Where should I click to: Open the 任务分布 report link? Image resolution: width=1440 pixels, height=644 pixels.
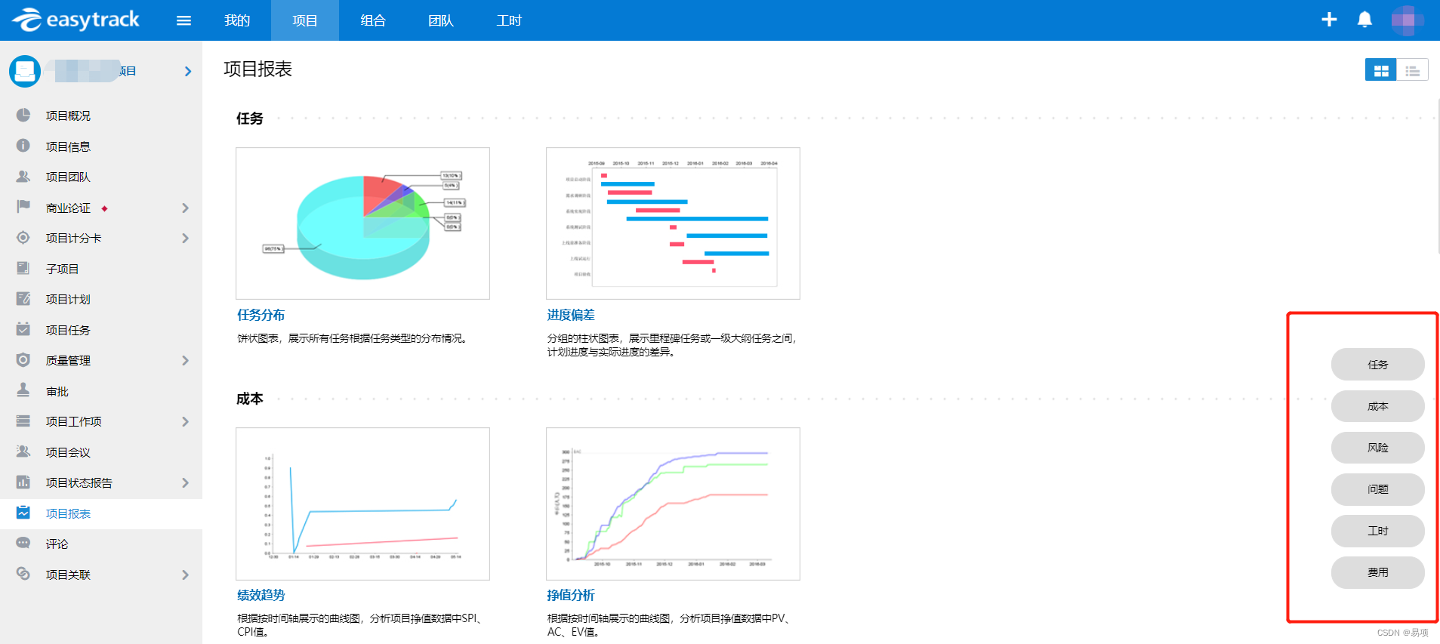[x=261, y=315]
